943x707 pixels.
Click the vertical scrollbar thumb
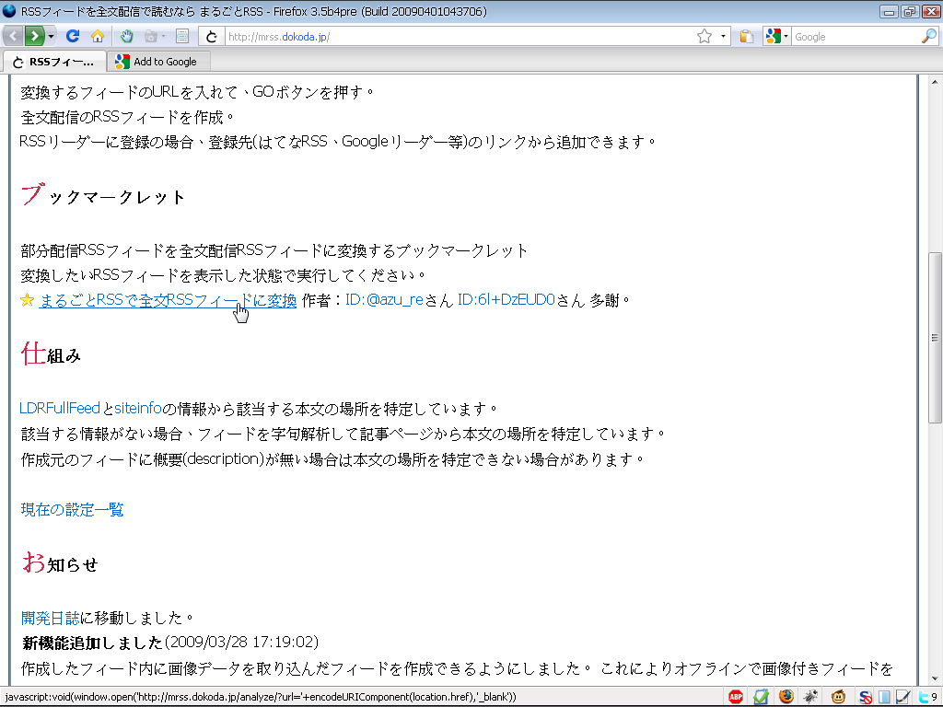pyautogui.click(x=935, y=338)
